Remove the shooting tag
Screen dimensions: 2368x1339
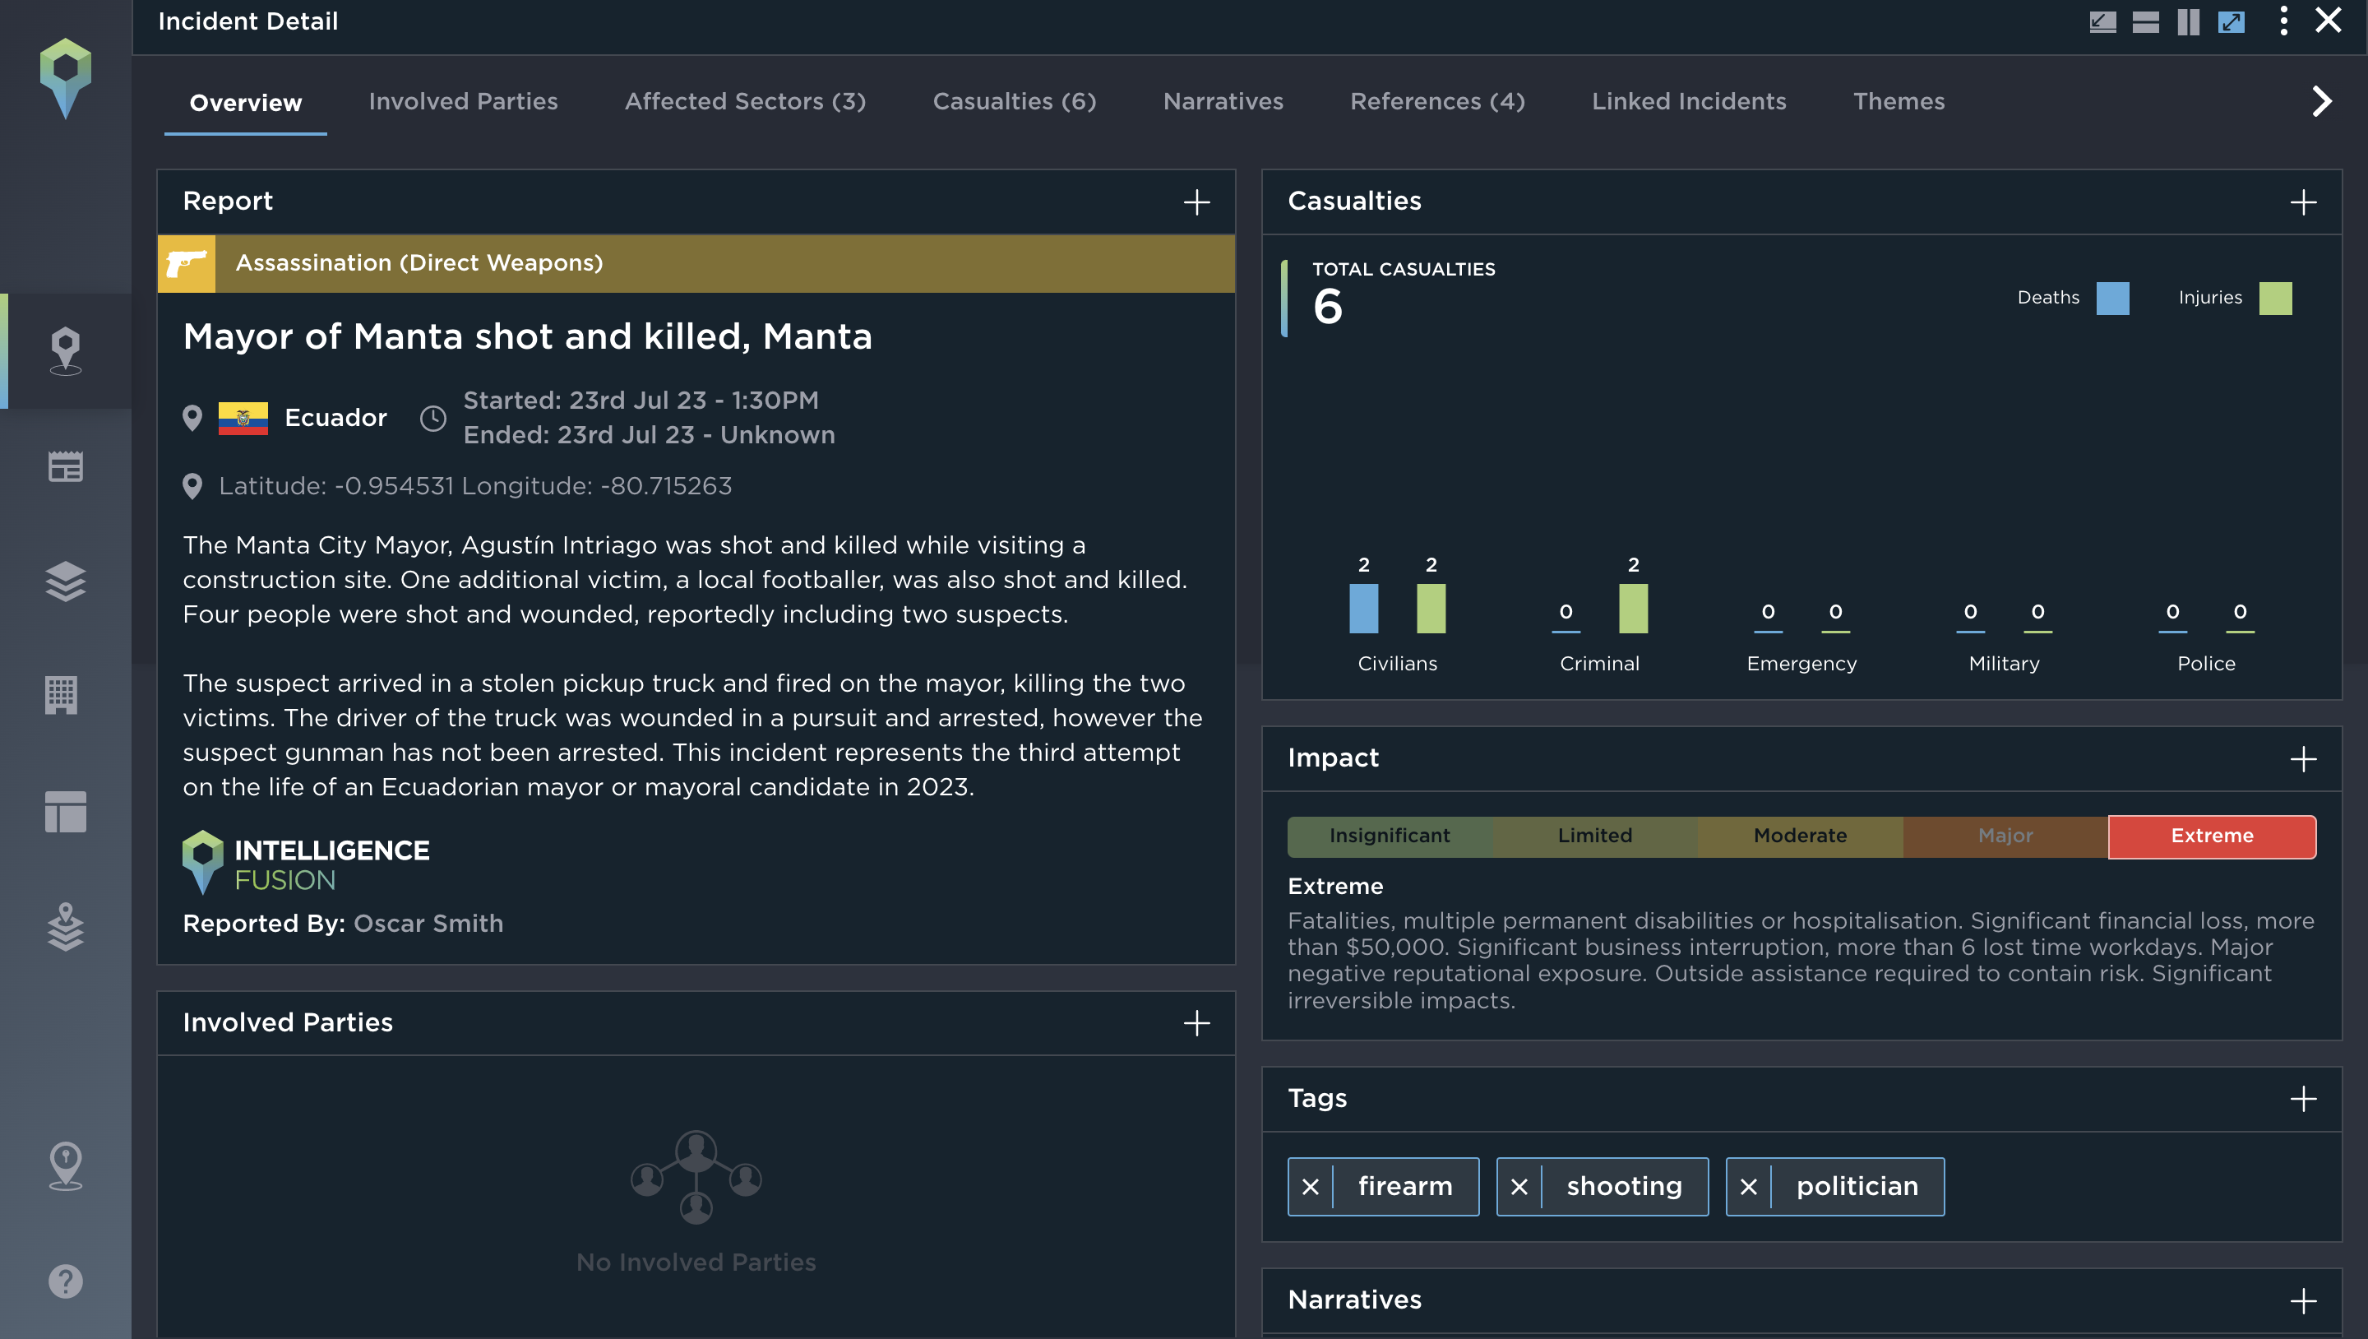coord(1519,1188)
